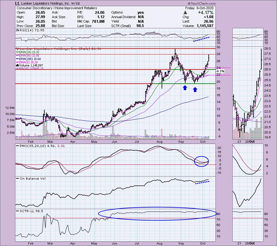Click the Options value yes
Screen dimensions: 277x246
pyautogui.click(x=141, y=13)
